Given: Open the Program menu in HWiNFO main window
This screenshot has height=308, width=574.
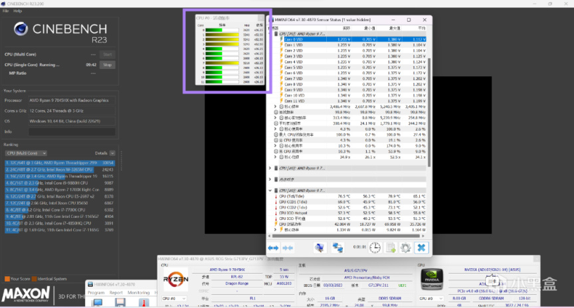Looking at the screenshot, I should [x=96, y=293].
